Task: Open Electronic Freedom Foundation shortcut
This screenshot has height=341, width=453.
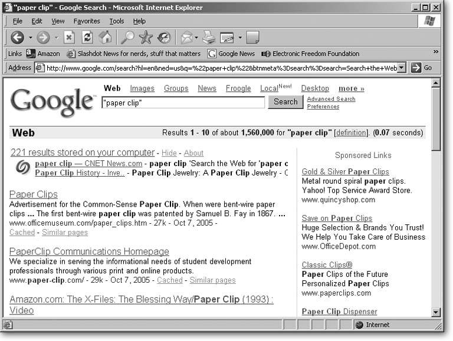Action: pyautogui.click(x=310, y=54)
